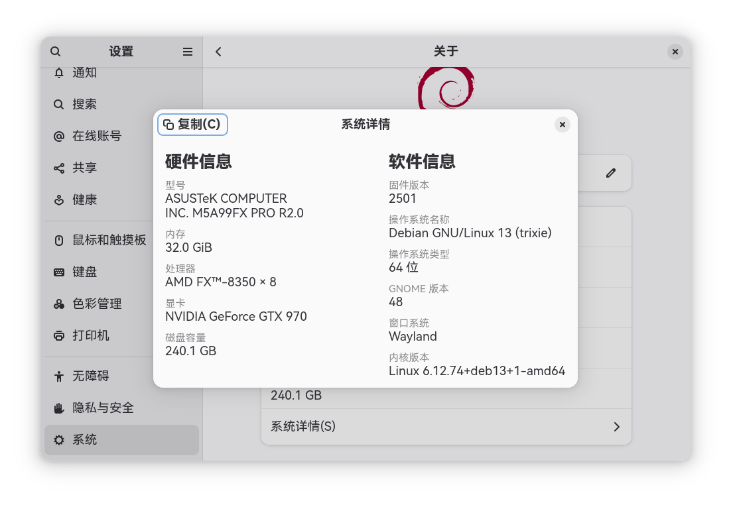Click the health icon next to 健康
731x505 pixels.
[x=59, y=200]
